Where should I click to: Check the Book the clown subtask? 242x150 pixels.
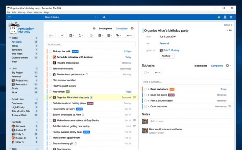pyautogui.click(x=145, y=95)
